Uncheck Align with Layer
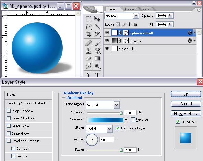 (x=118, y=128)
